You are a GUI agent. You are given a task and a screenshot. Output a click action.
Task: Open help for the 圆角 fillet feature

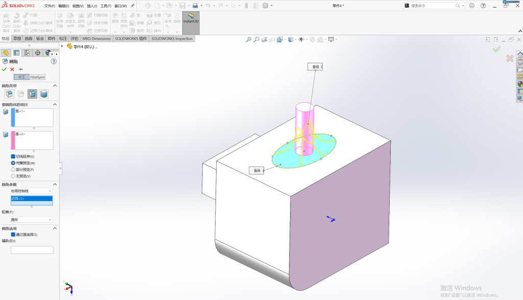point(54,61)
